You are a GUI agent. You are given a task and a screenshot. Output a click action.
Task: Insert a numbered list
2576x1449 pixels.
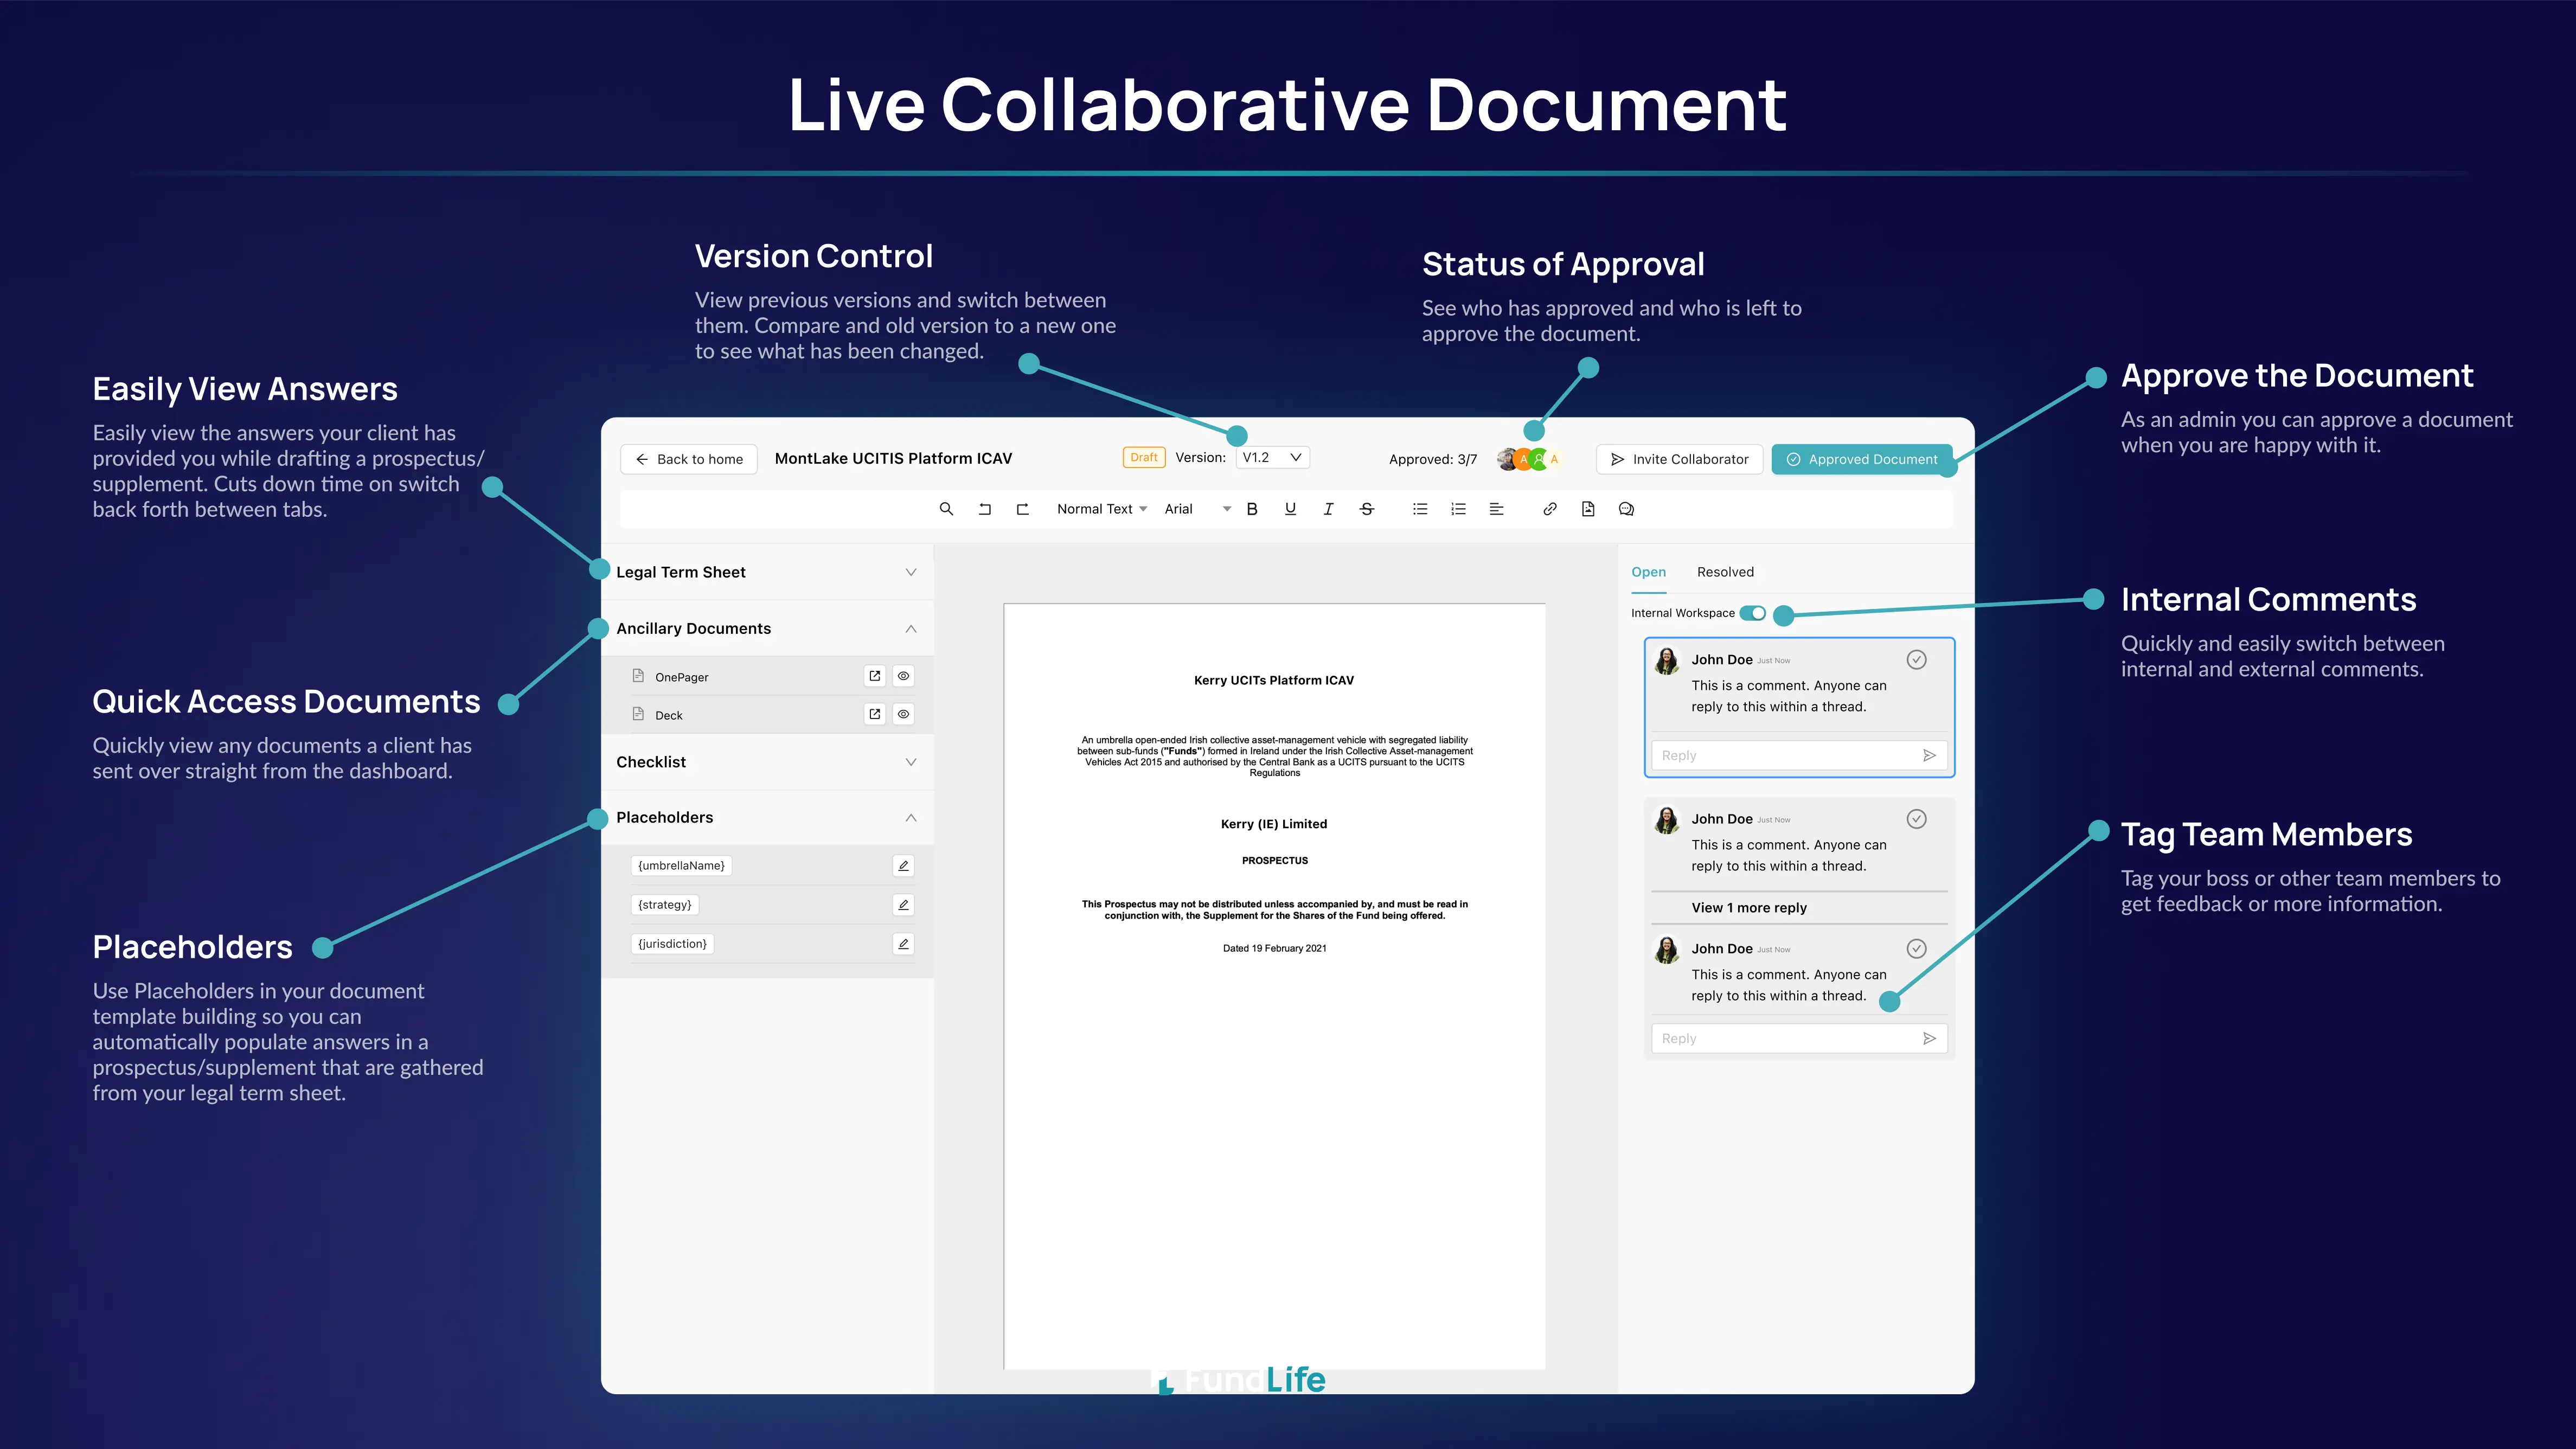coord(1458,509)
